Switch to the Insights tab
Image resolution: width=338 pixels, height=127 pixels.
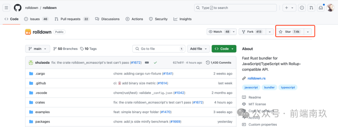click(182, 19)
